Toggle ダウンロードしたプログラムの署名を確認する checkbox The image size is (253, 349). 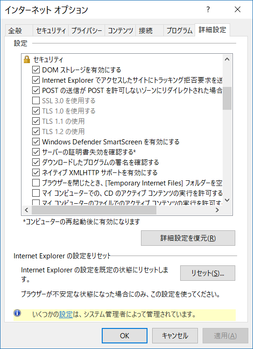click(36, 162)
